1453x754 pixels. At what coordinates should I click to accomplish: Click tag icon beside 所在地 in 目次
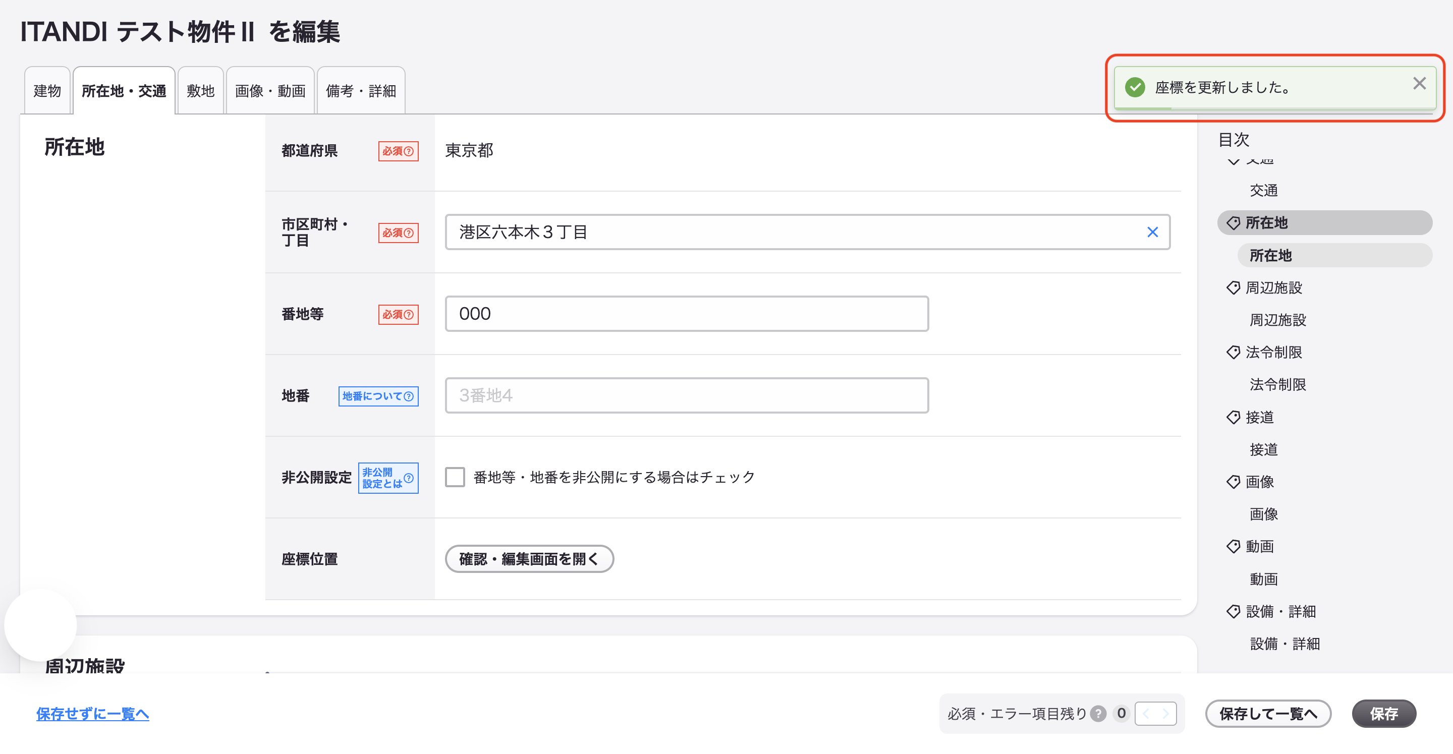point(1233,223)
